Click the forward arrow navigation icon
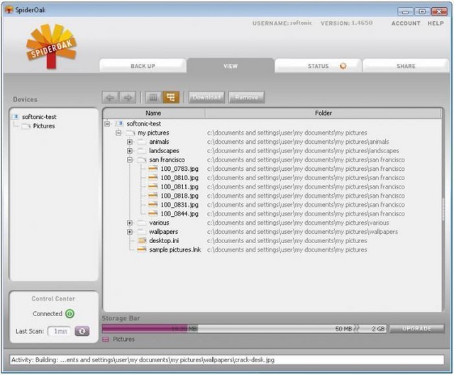 pyautogui.click(x=128, y=97)
